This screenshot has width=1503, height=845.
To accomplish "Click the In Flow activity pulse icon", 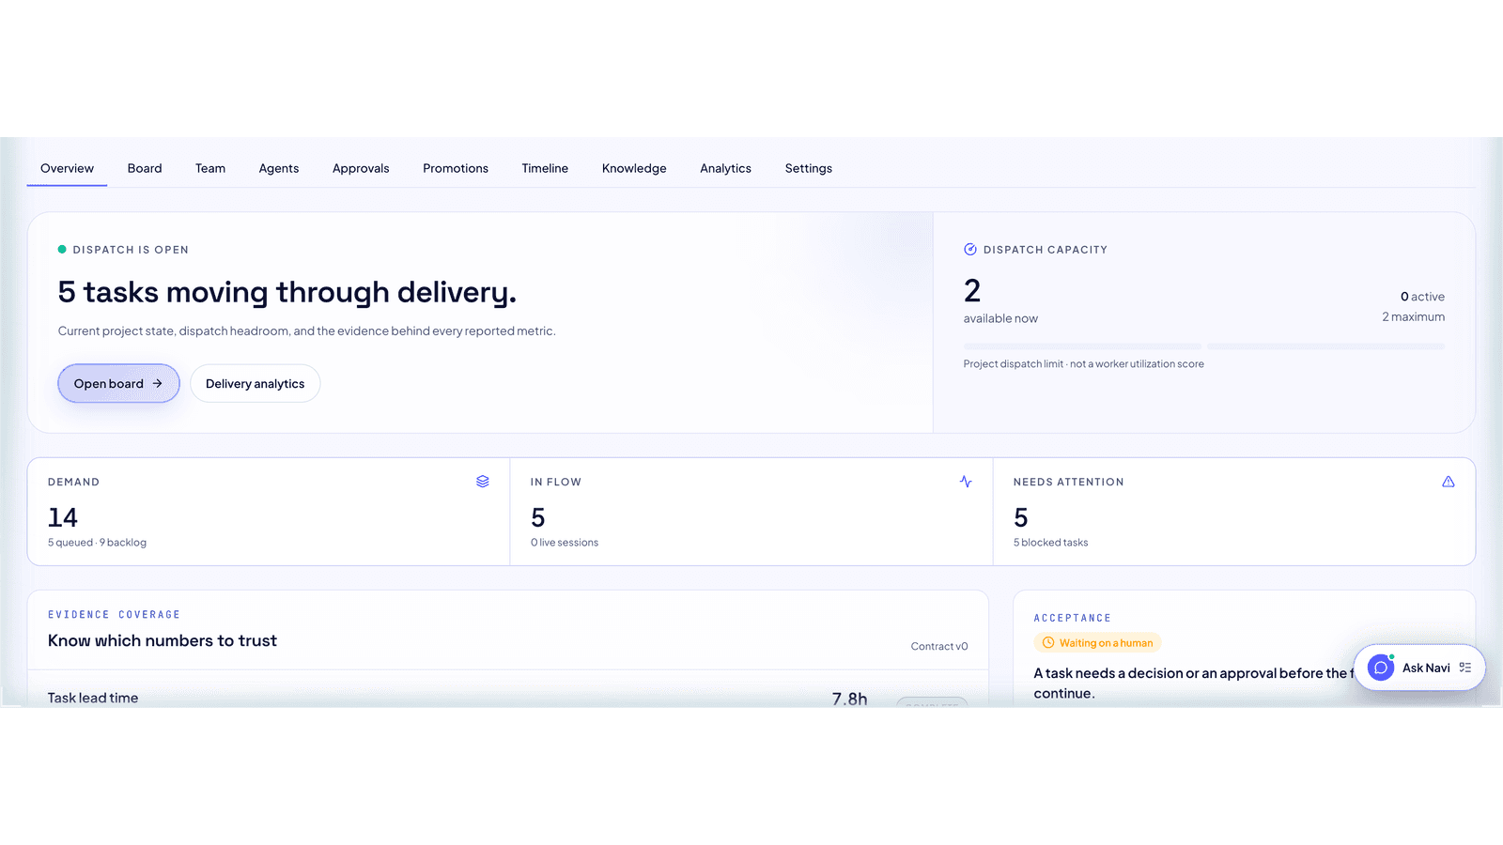I will [x=966, y=482].
